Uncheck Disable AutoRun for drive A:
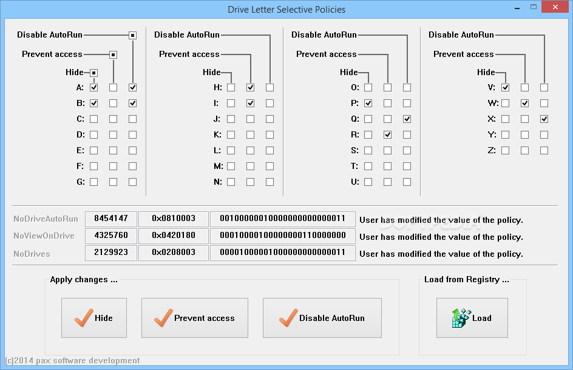This screenshot has width=573, height=370. point(133,87)
